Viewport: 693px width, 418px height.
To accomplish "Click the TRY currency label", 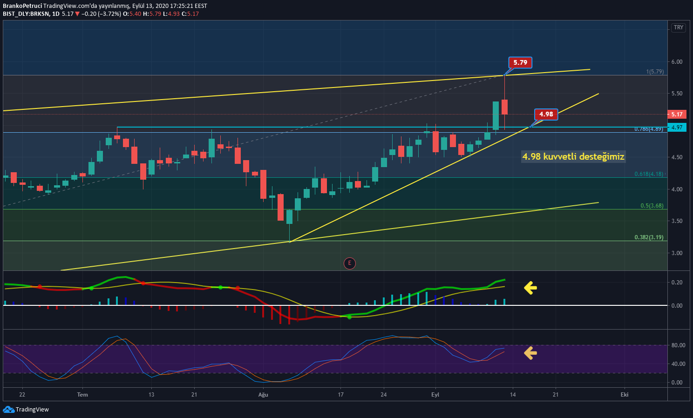I will point(679,27).
